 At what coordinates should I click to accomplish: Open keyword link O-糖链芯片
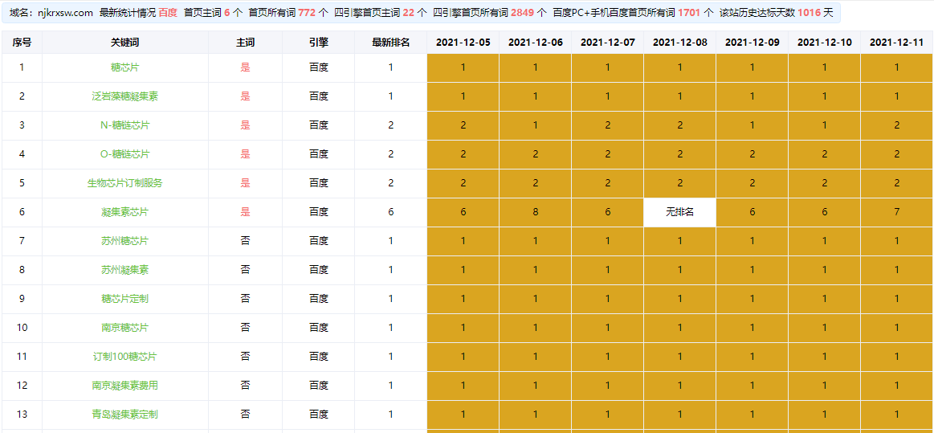tap(125, 154)
